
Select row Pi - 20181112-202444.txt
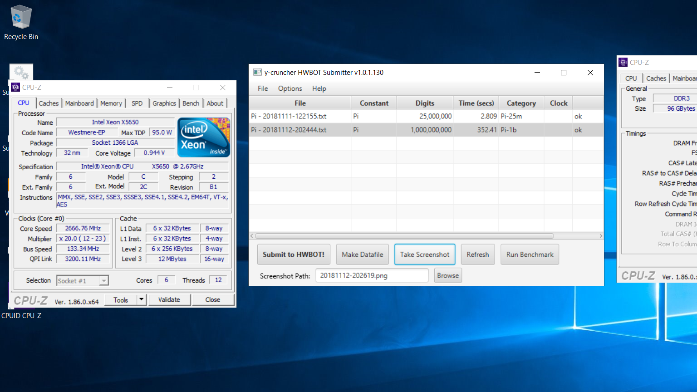(426, 130)
